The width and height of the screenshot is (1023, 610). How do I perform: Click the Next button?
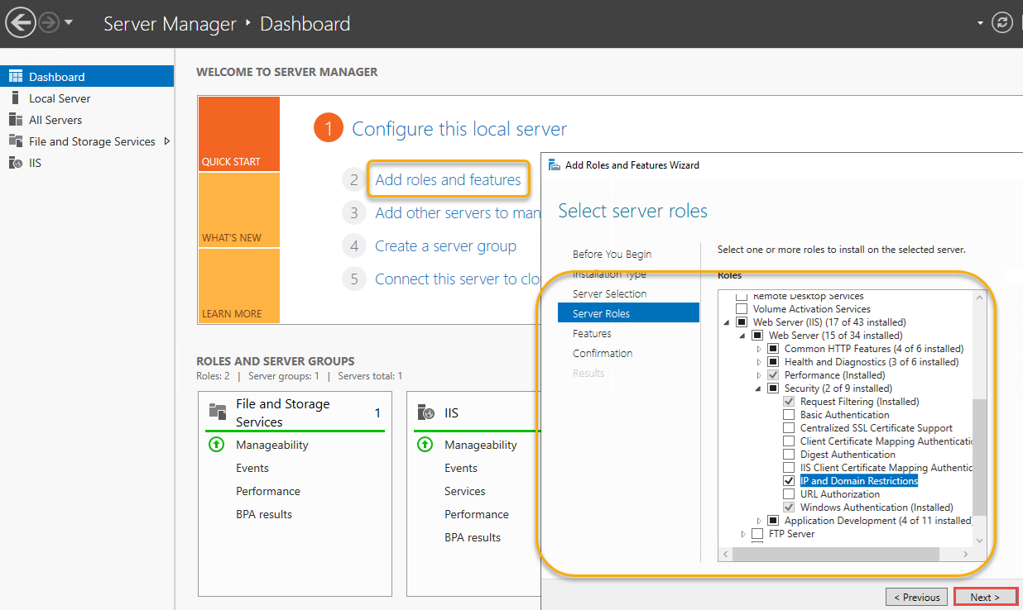click(984, 597)
